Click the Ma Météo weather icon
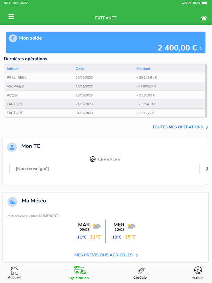Image resolution: width=212 pixels, height=283 pixels. click(x=12, y=202)
